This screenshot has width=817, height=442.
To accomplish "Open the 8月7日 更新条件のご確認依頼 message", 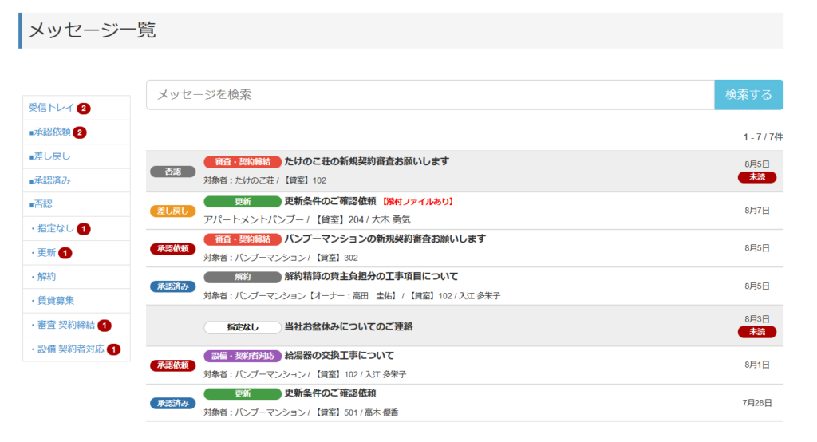I will tap(330, 201).
